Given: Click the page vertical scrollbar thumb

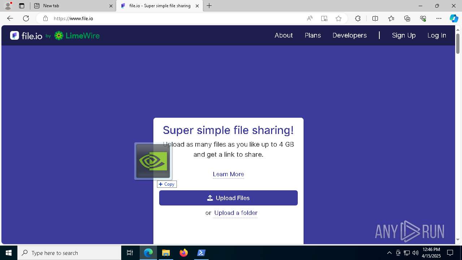Looking at the screenshot, I should (x=458, y=43).
